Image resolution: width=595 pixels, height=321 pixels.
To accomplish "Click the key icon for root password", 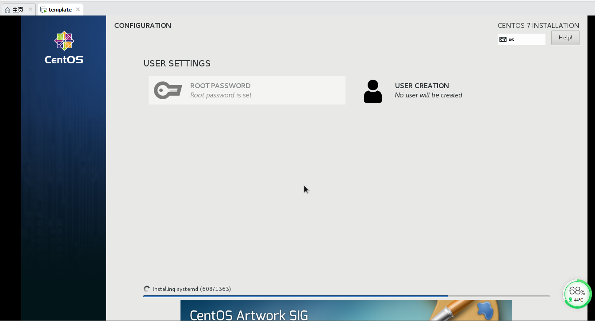I will 168,90.
